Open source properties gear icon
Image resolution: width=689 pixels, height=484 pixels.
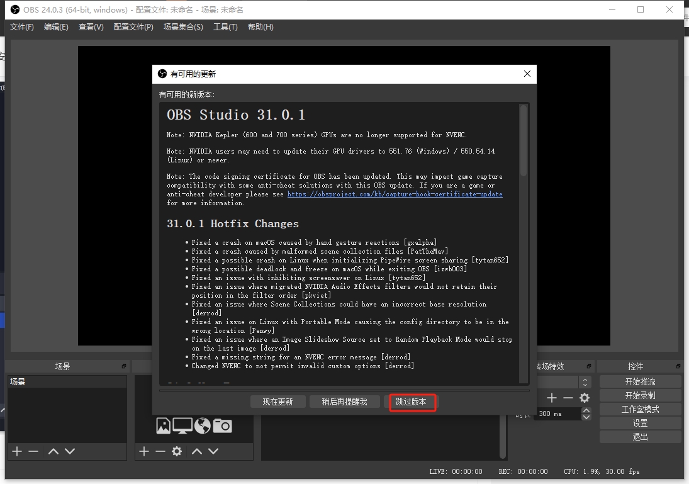[x=177, y=451]
